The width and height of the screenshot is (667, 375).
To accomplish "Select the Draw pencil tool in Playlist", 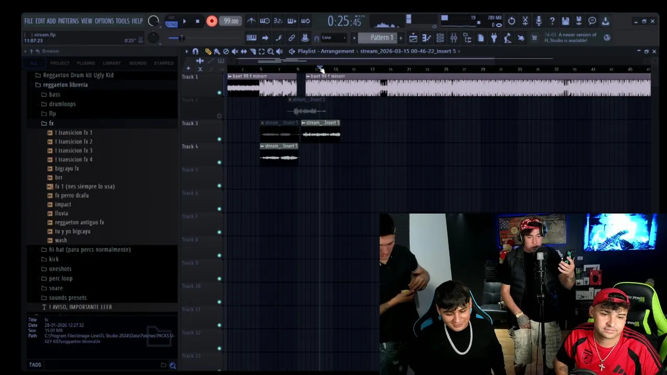I will click(x=208, y=52).
